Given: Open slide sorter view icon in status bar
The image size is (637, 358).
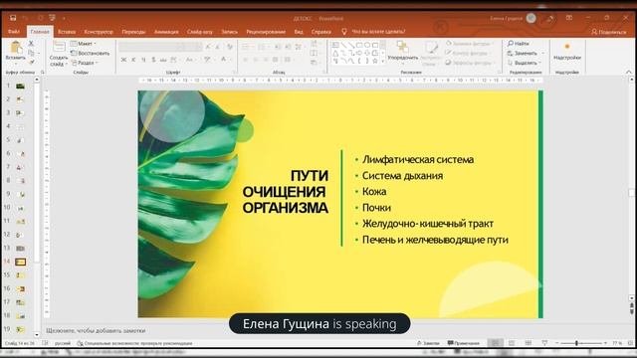Looking at the screenshot, I should click(x=512, y=343).
